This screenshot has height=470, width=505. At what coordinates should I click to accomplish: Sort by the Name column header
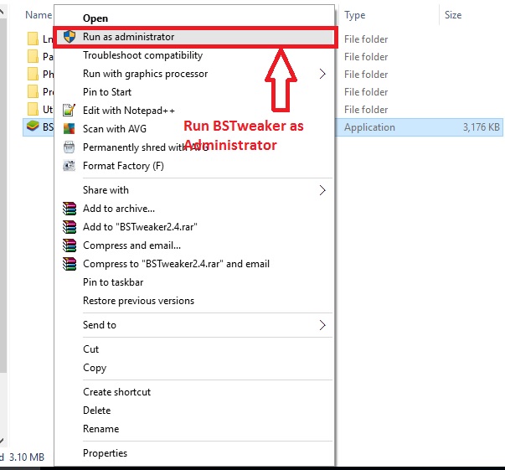pos(39,15)
